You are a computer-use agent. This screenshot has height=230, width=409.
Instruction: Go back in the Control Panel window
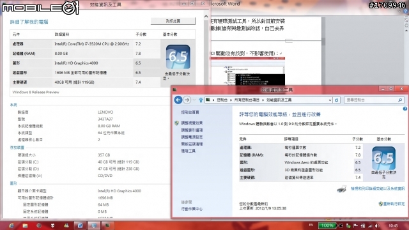pyautogui.click(x=178, y=100)
